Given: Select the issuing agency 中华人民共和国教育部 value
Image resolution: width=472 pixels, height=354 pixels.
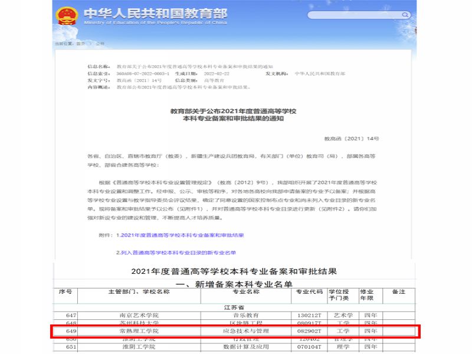Looking at the screenshot, I should (x=320, y=73).
